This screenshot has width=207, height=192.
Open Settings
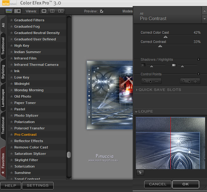38,186
